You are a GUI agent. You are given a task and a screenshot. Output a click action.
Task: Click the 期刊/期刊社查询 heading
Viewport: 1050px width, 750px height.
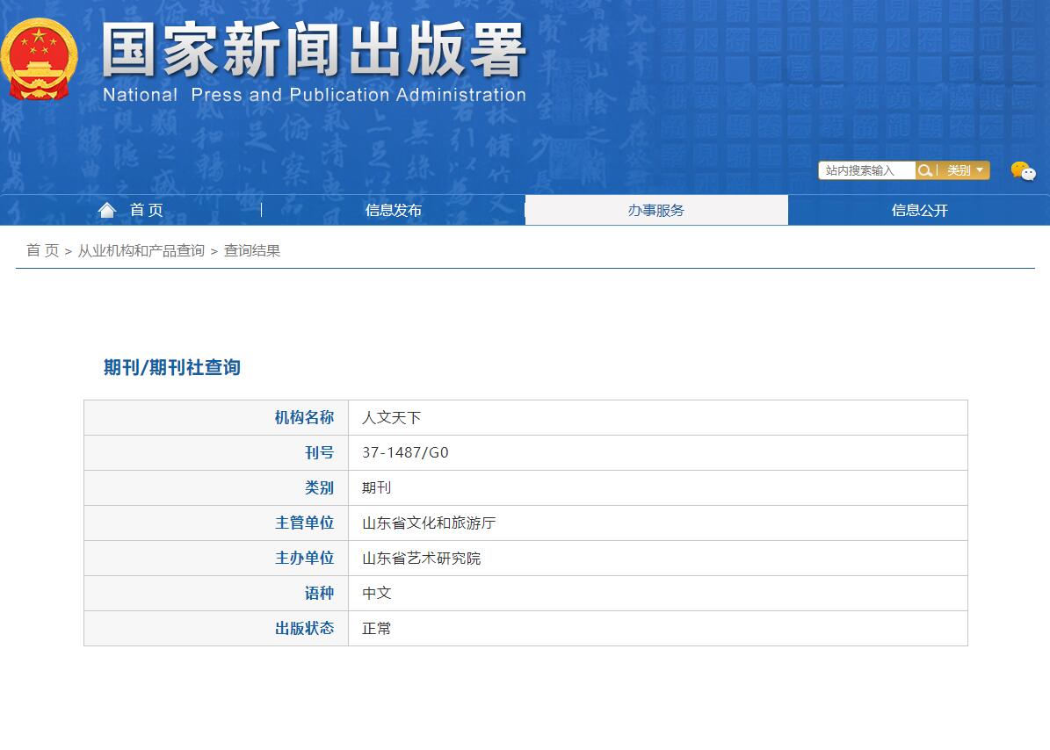coord(171,367)
